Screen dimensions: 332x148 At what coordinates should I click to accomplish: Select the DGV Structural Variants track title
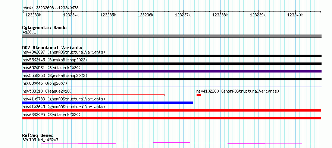[x=52, y=48]
